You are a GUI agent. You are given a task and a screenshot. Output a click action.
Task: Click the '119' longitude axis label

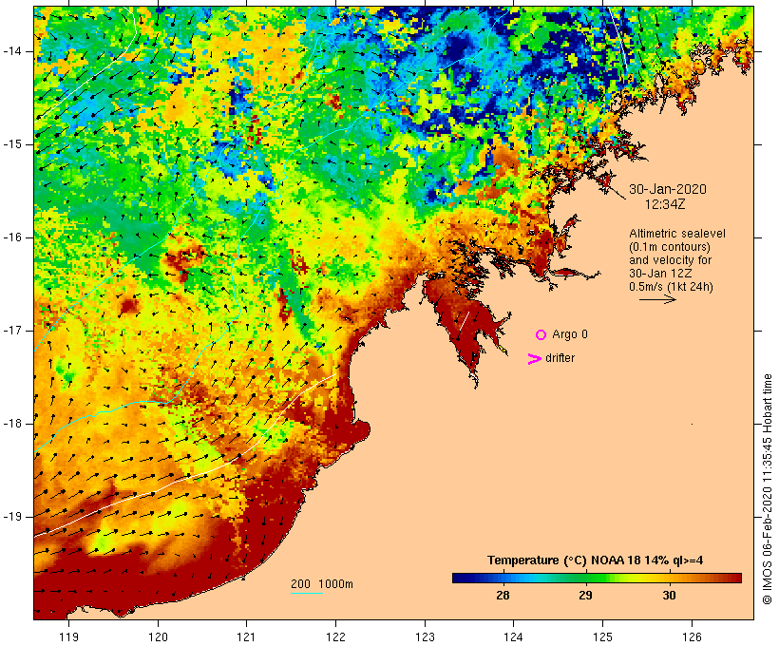coord(68,636)
